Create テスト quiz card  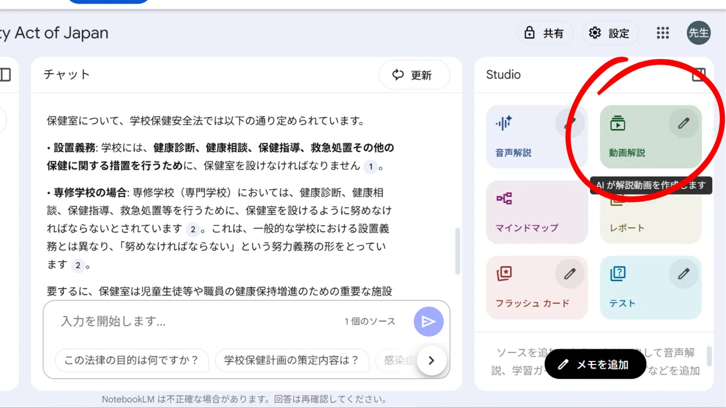pyautogui.click(x=650, y=288)
